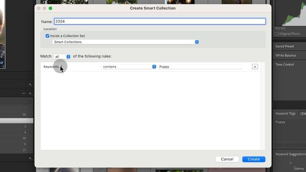Click the green zoom window button

click(50, 8)
